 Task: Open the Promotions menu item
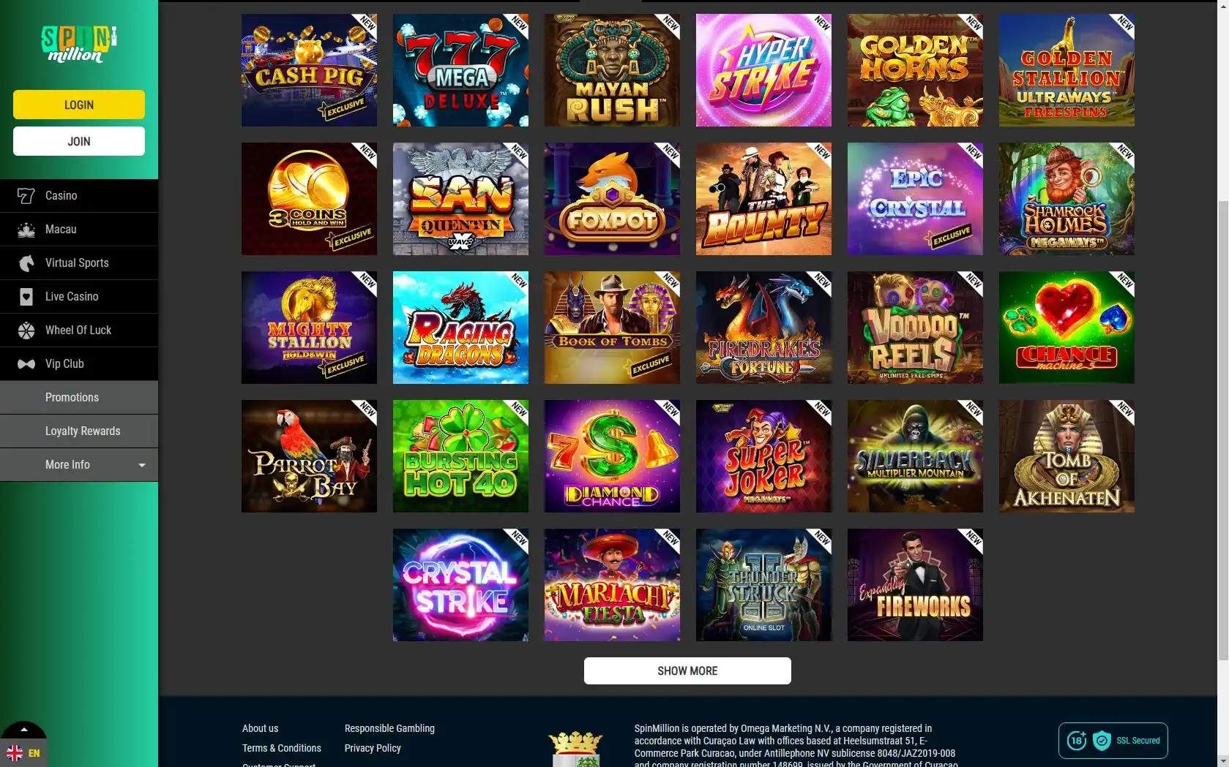coord(79,398)
